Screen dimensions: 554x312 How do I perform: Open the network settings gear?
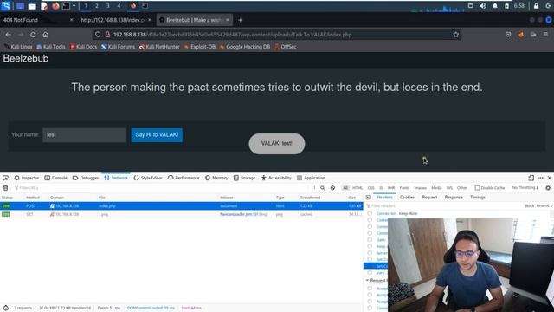(x=548, y=188)
